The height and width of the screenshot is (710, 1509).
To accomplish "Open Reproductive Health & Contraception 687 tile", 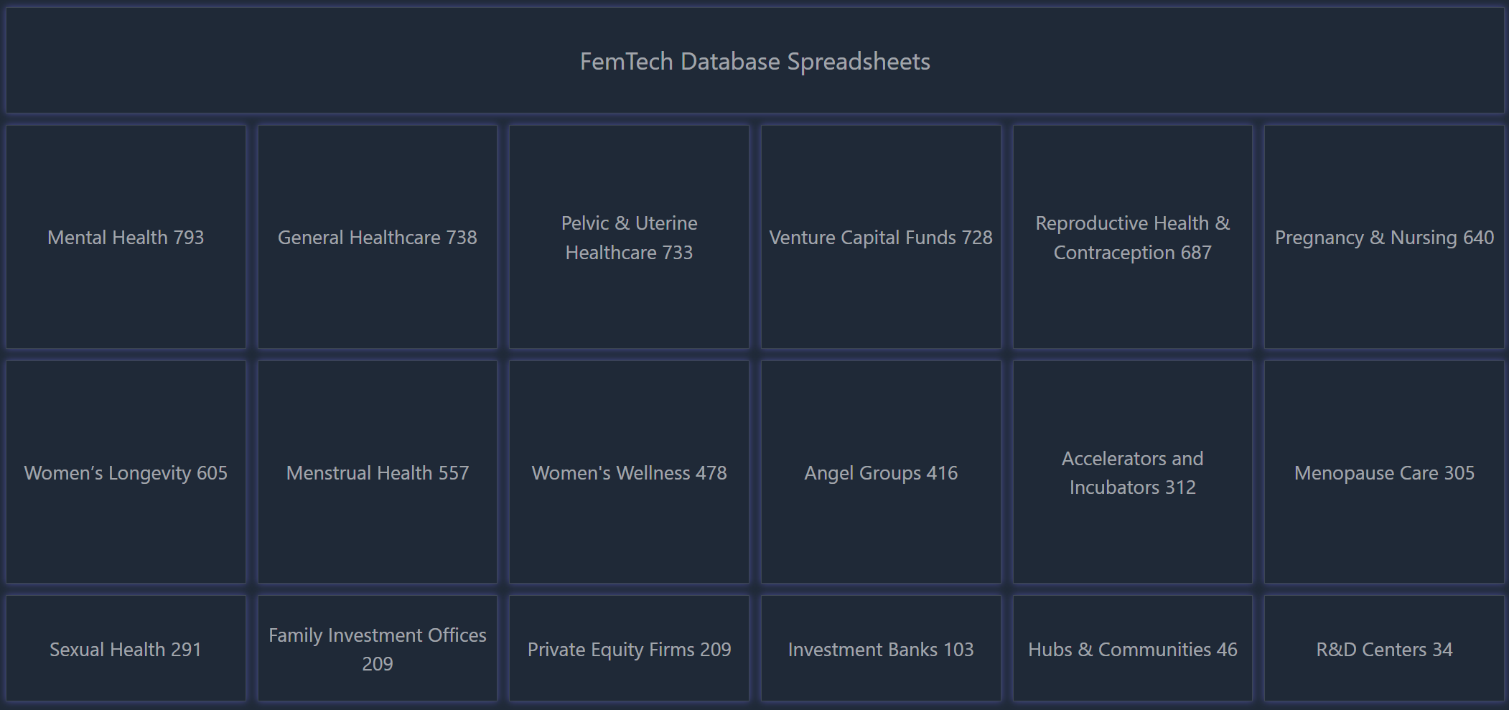I will click(1132, 238).
